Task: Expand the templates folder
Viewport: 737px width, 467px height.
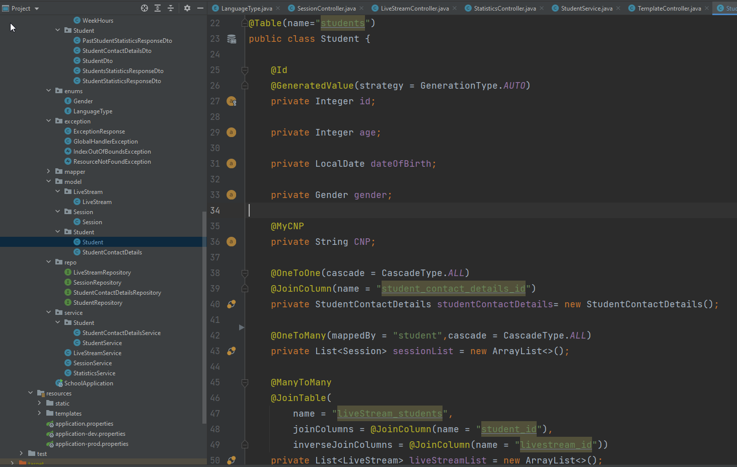Action: click(x=40, y=413)
